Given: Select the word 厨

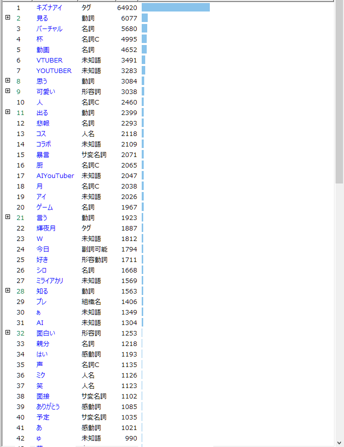Looking at the screenshot, I should tap(40, 165).
